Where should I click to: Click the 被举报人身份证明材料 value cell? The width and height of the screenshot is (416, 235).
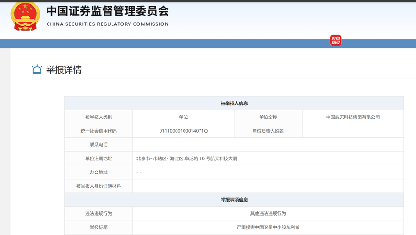coord(268,186)
